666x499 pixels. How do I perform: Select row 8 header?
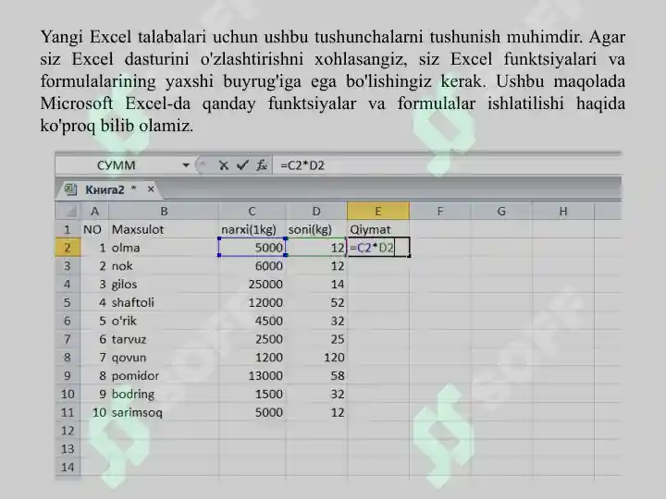click(68, 358)
